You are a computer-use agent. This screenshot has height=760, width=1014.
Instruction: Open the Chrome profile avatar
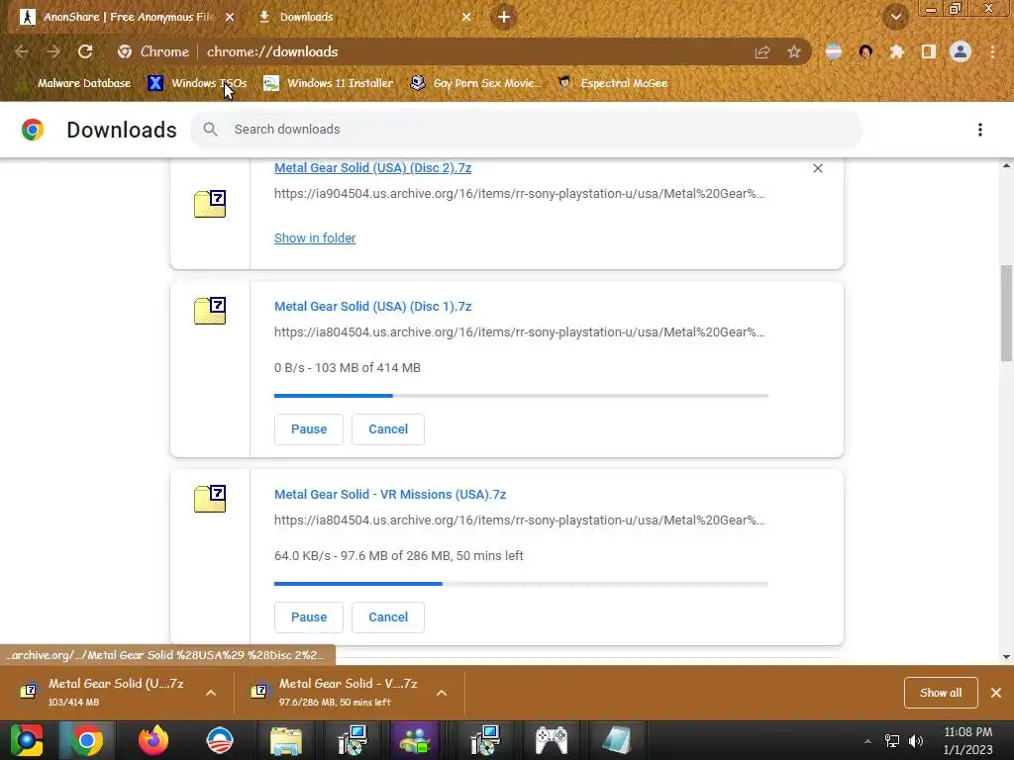pyautogui.click(x=961, y=51)
